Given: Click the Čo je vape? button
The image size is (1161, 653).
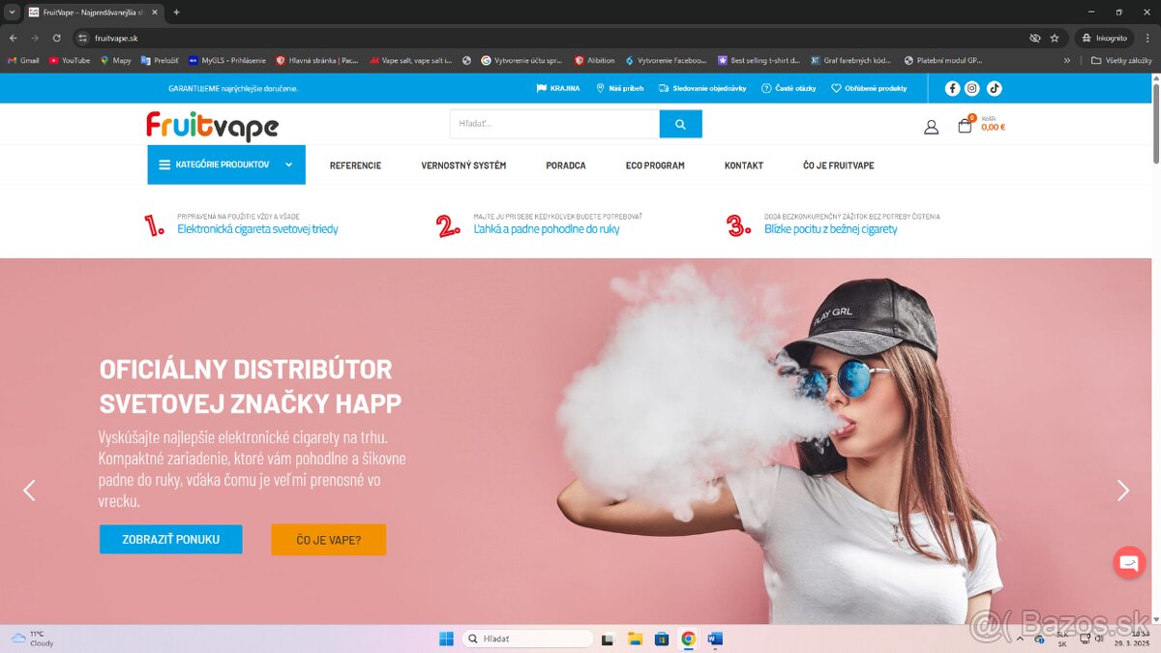Looking at the screenshot, I should [x=329, y=540].
